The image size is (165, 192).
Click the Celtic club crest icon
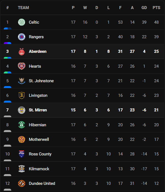coord(21,22)
